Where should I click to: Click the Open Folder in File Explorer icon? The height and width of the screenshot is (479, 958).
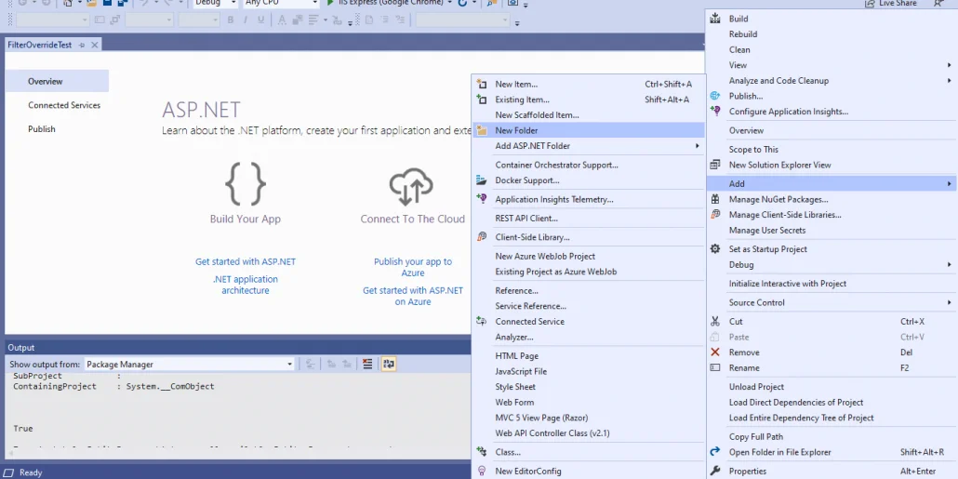pos(715,452)
